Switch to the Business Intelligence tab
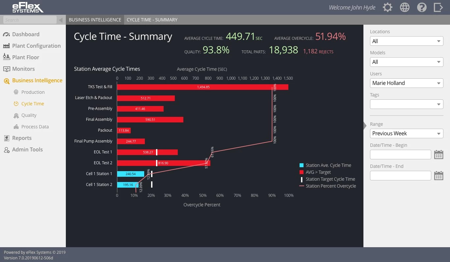 [x=95, y=19]
